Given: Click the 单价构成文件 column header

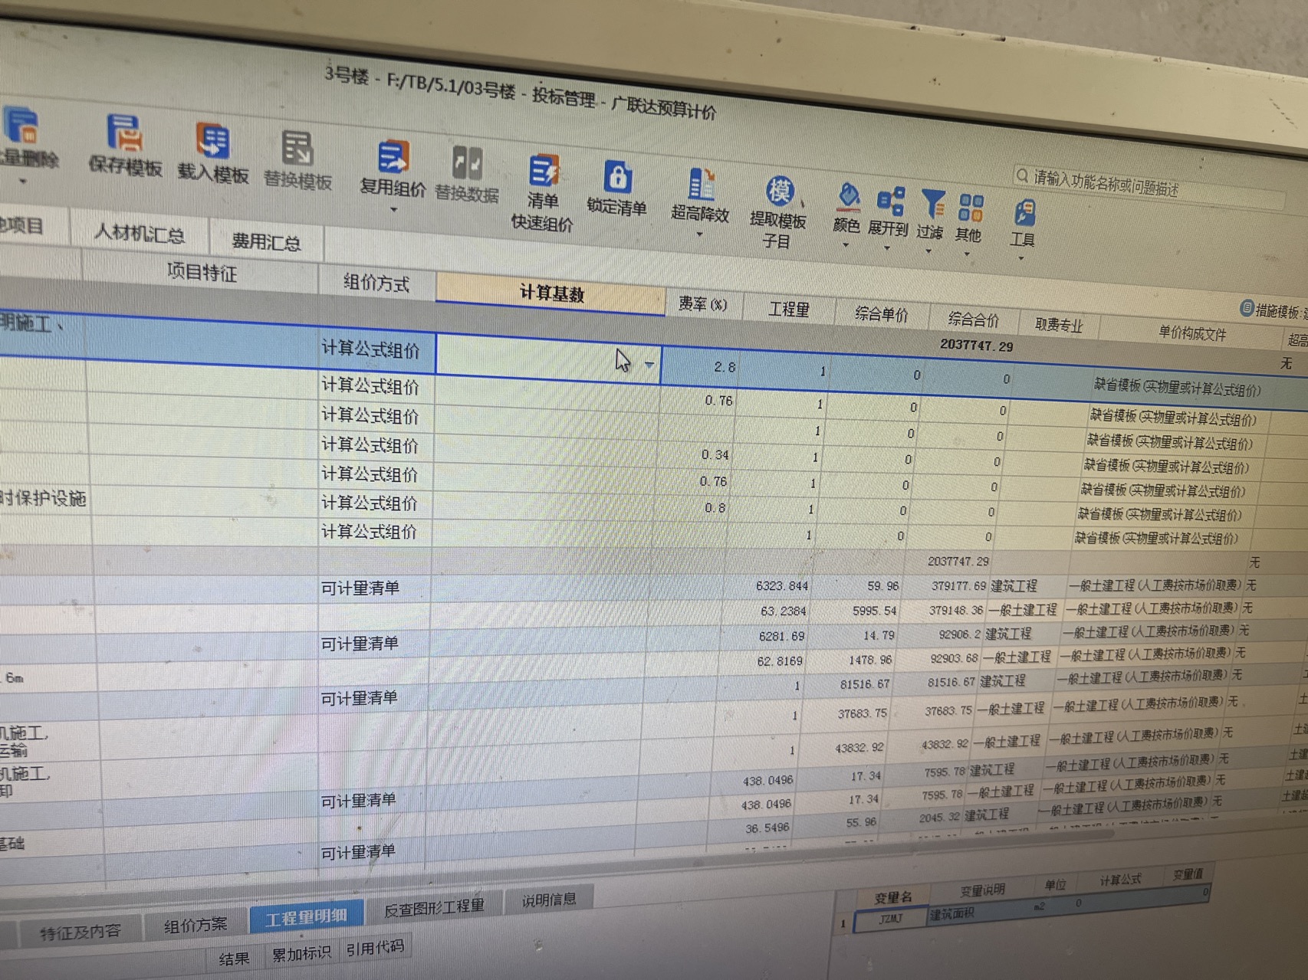Looking at the screenshot, I should point(1192,333).
